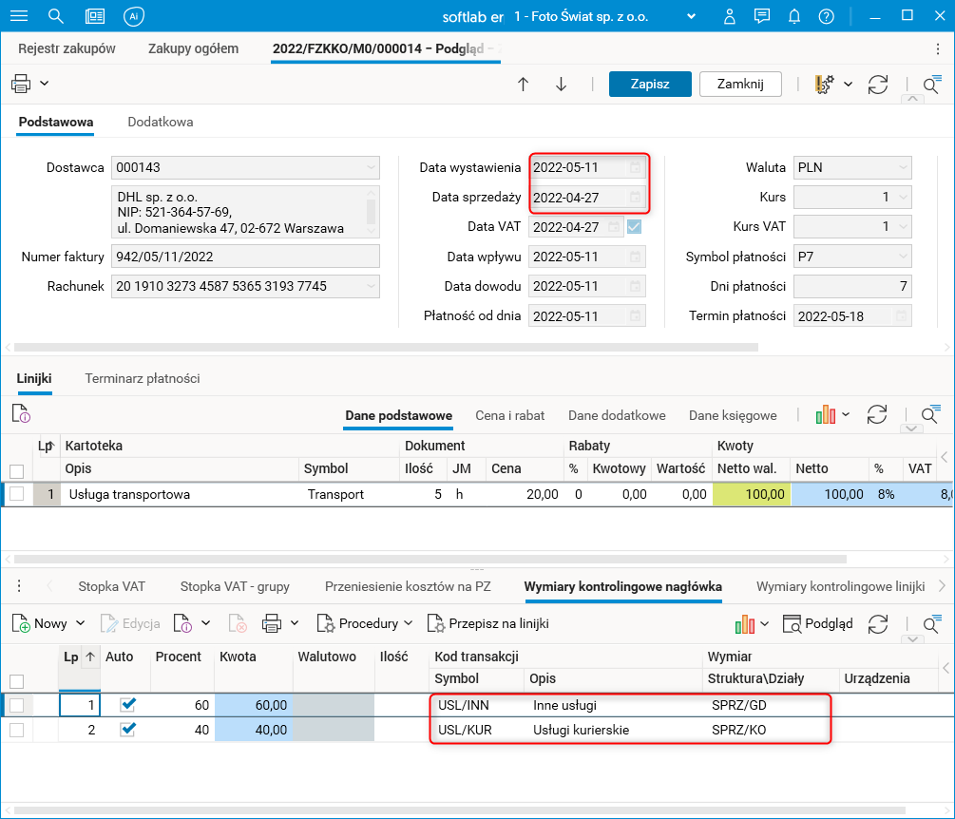Toggle select-all checkbox in Linijki header
Screen dimensions: 955x819
tap(17, 470)
